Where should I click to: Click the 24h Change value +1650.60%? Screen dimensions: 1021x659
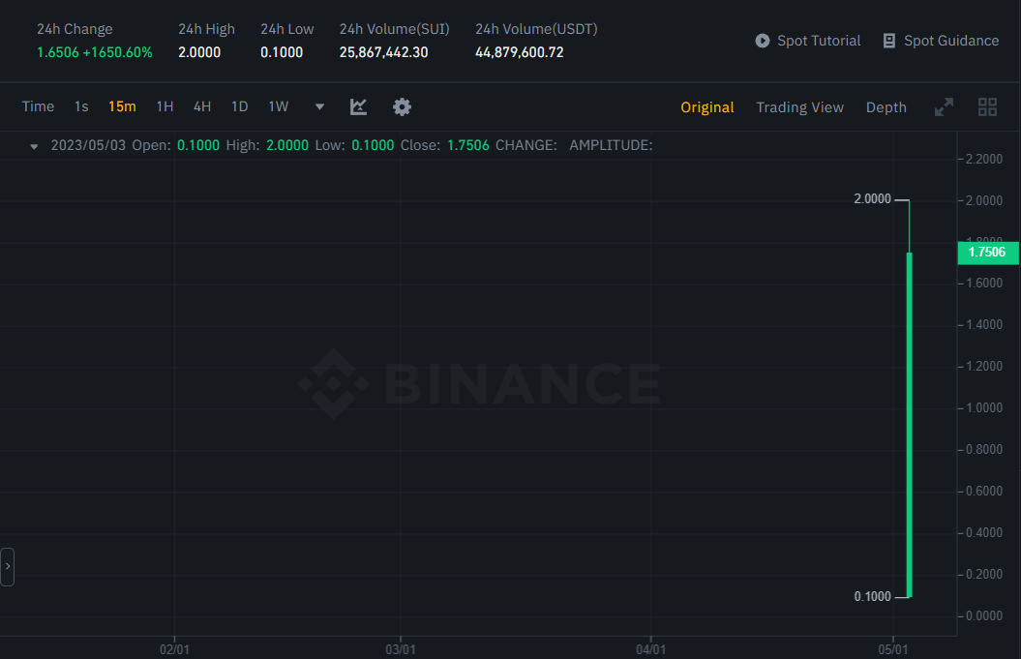(x=117, y=52)
